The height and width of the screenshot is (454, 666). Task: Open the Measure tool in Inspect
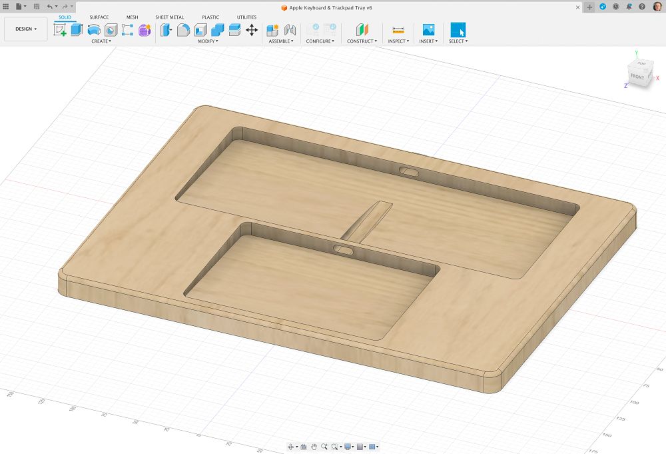tap(398, 30)
